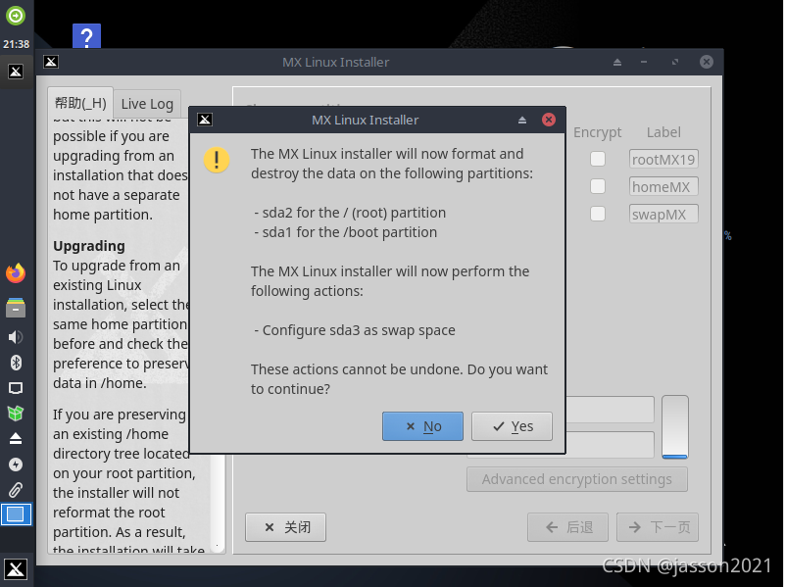Close the main installer window
The image size is (785, 587).
coord(707,62)
